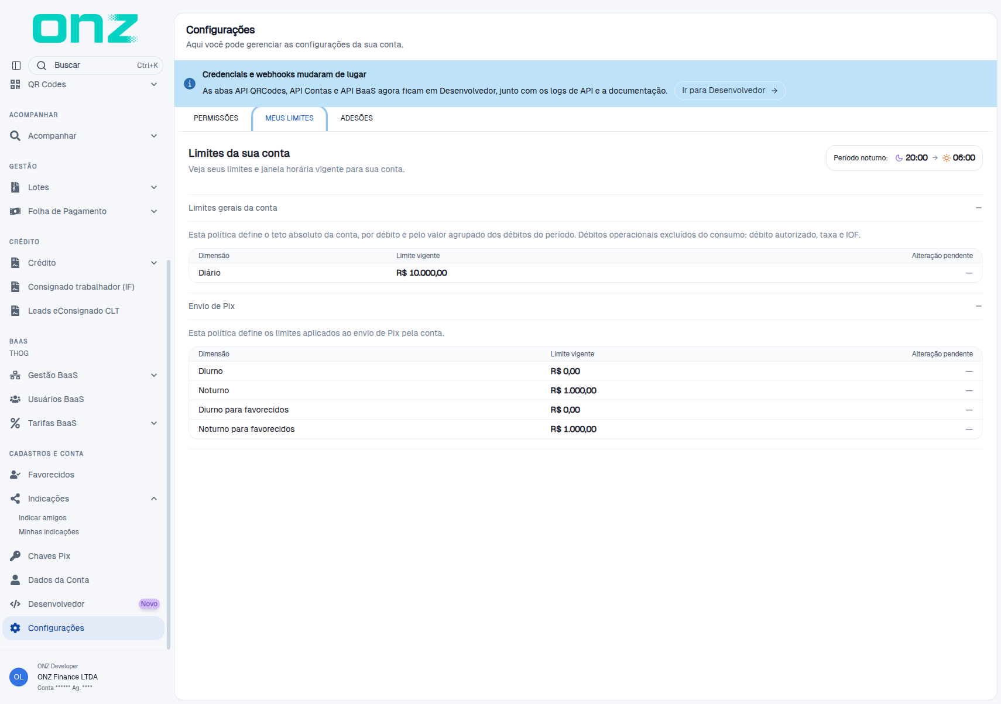Switch to the Adesões tab
The image size is (1001, 704).
[x=356, y=118]
